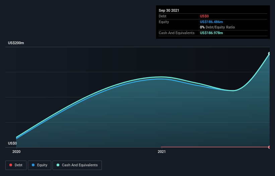Click the red US$0 Debt value
Screen dimensions: 275x176
tap(204, 16)
